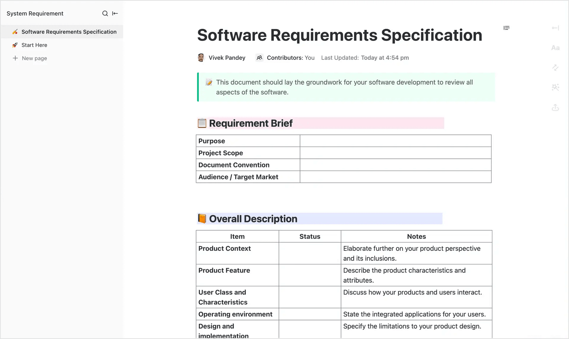Click note about product design limitations
The image size is (569, 339).
(417, 330)
